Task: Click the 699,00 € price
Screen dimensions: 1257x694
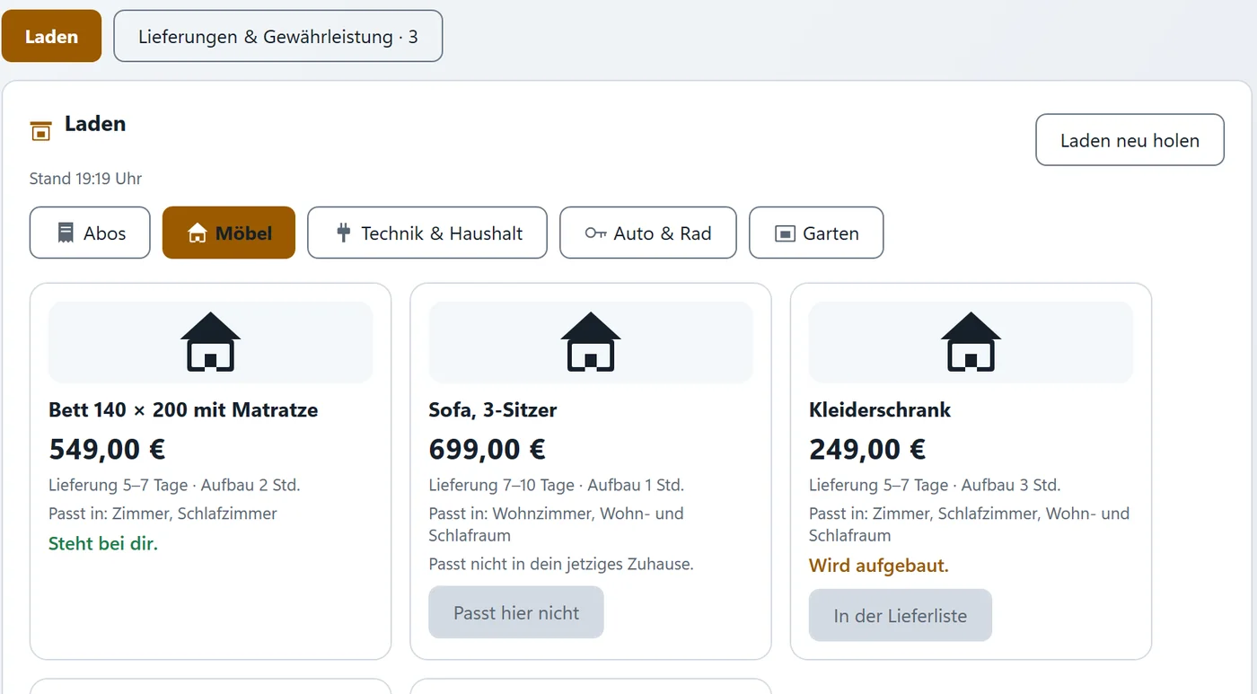Action: coord(488,449)
